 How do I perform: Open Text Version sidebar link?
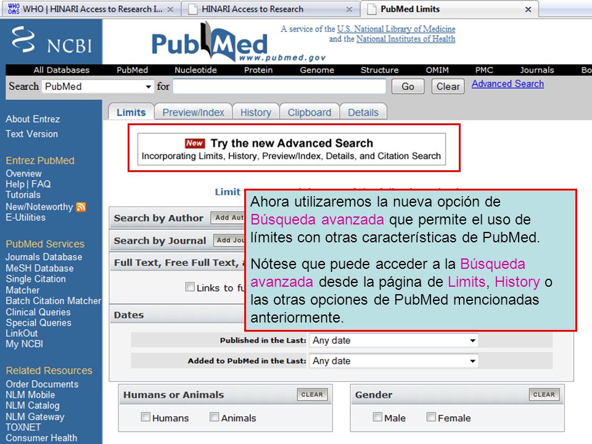31,134
